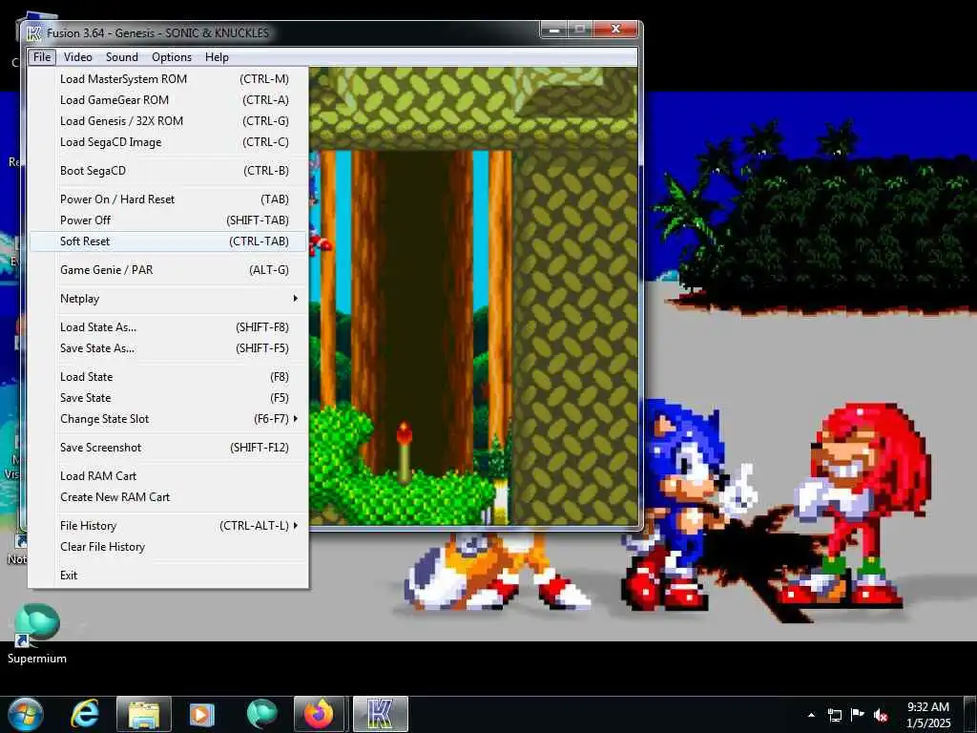
Task: Select Power On / Hard Reset
Action: click(x=168, y=199)
